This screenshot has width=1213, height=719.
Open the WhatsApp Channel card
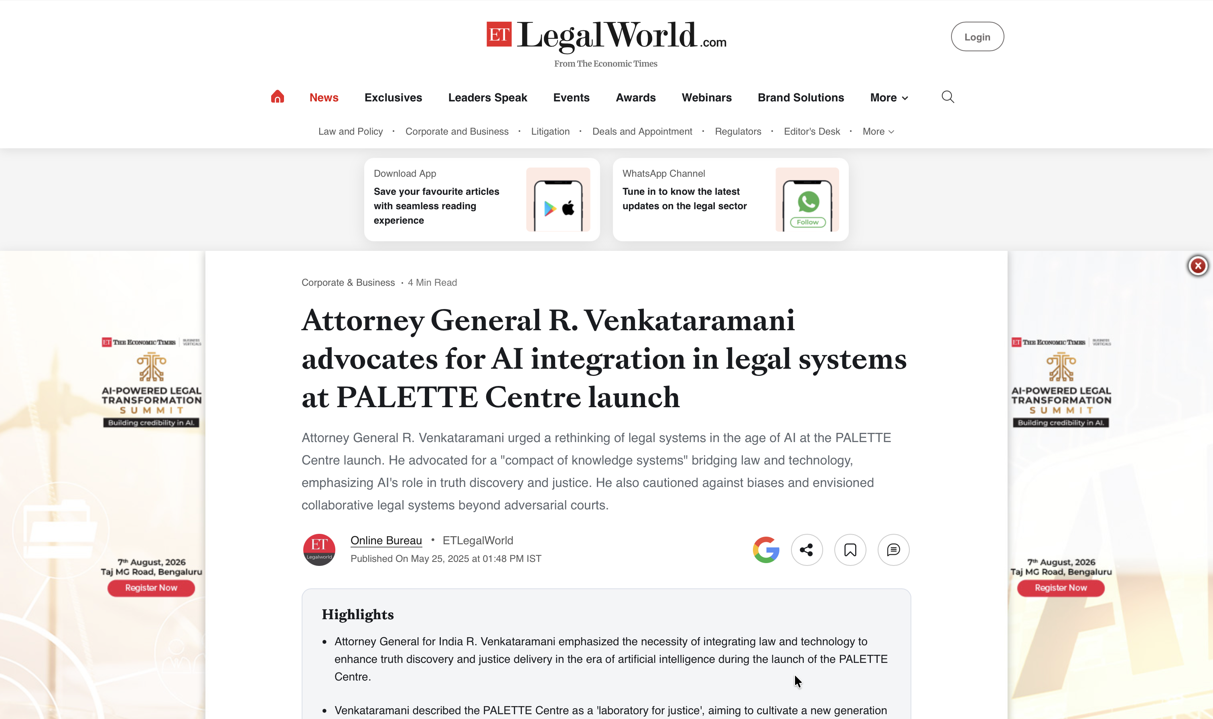coord(730,199)
